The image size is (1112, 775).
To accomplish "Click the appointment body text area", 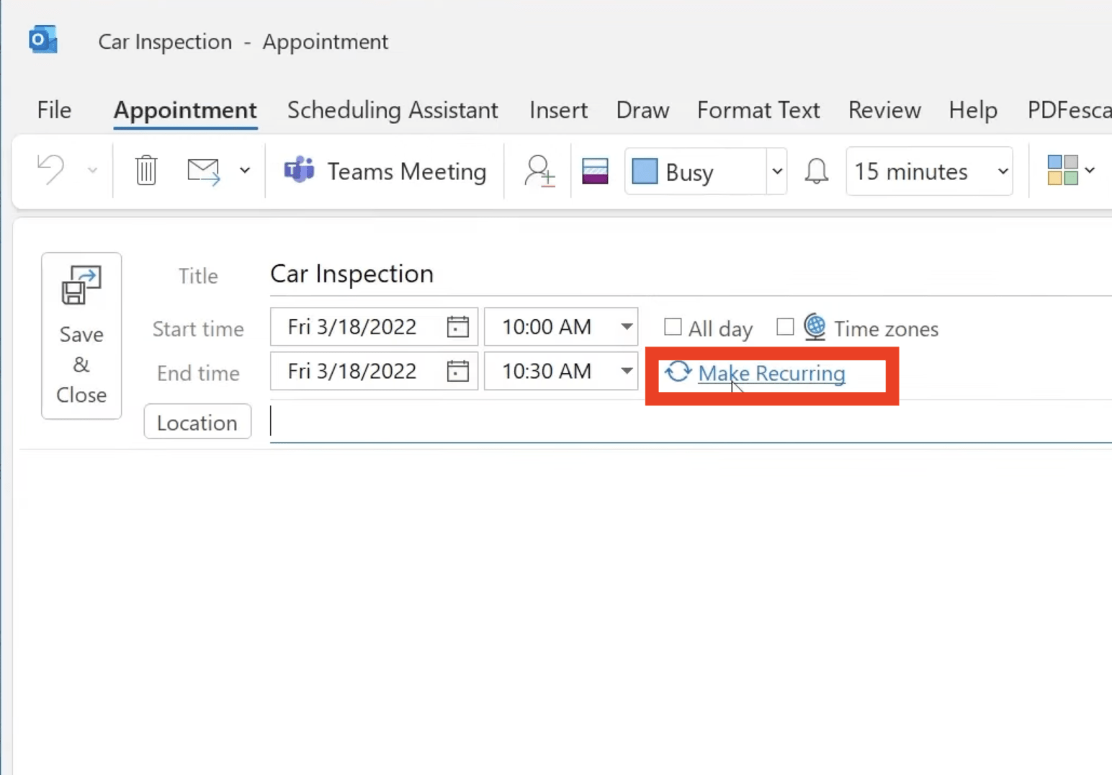I will (565, 612).
